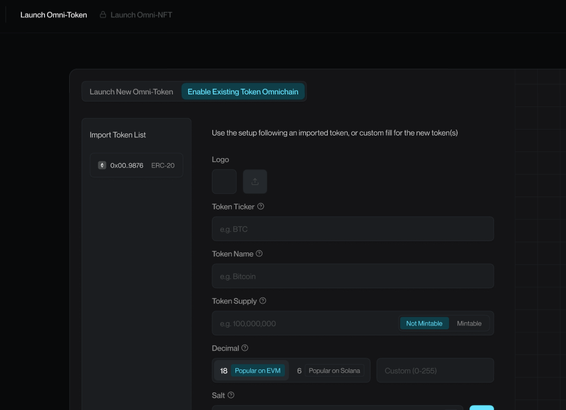Click the Token Ticker help icon
The image size is (566, 410).
click(261, 207)
